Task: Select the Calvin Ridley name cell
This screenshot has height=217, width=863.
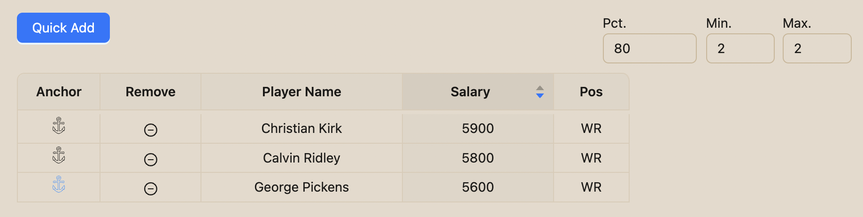Action: 301,158
